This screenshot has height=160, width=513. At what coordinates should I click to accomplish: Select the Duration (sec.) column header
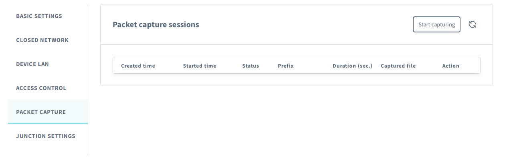352,66
